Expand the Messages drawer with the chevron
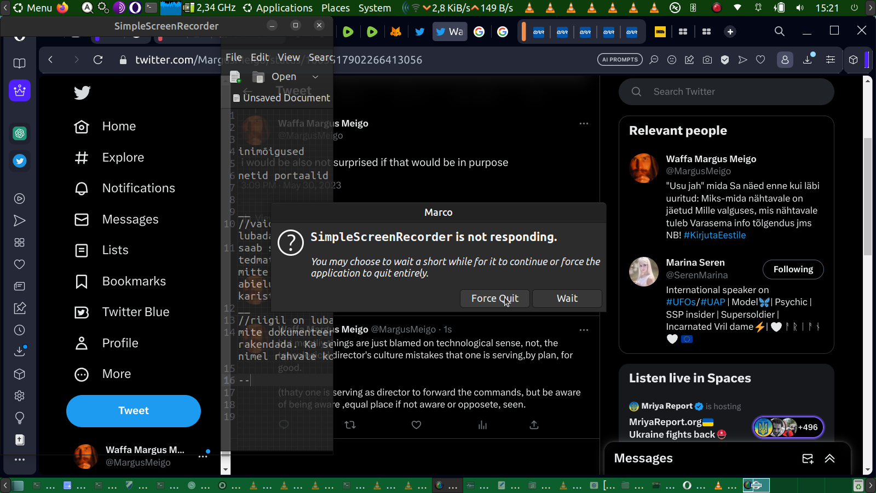The width and height of the screenshot is (876, 493). point(830,458)
